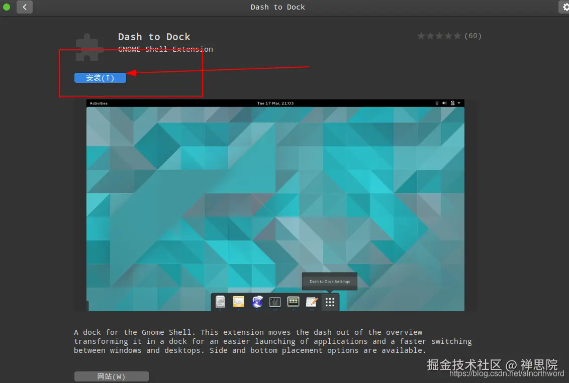
Task: Click the Dash to Dock extension heading
Action: click(x=154, y=37)
